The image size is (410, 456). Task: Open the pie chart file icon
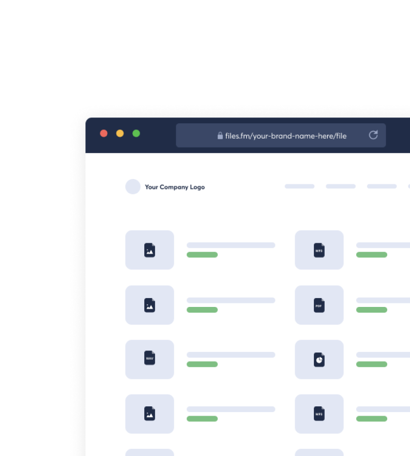319,359
